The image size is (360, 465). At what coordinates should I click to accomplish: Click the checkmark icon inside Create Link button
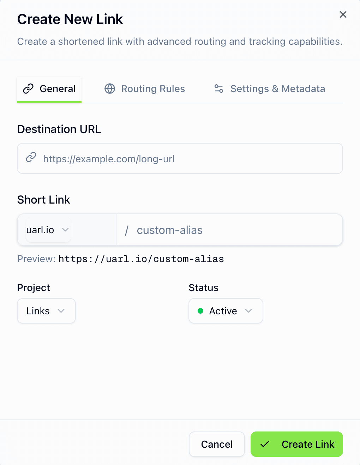click(265, 445)
